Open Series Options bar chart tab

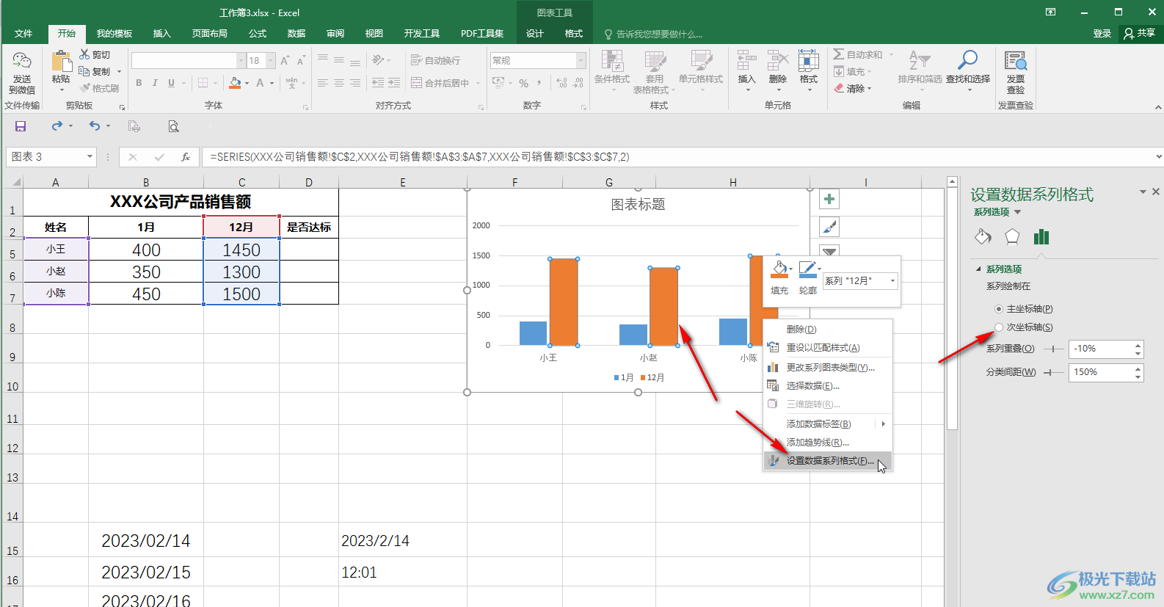[x=1041, y=236]
